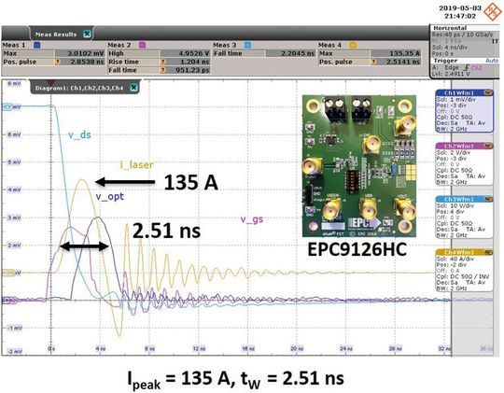Select the C3 channel level marker
Viewport: 504px width, 393px height.
pyautogui.click(x=7, y=106)
